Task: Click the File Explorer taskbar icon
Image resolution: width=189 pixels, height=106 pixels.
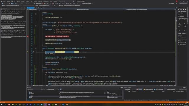Action: tap(12, 105)
